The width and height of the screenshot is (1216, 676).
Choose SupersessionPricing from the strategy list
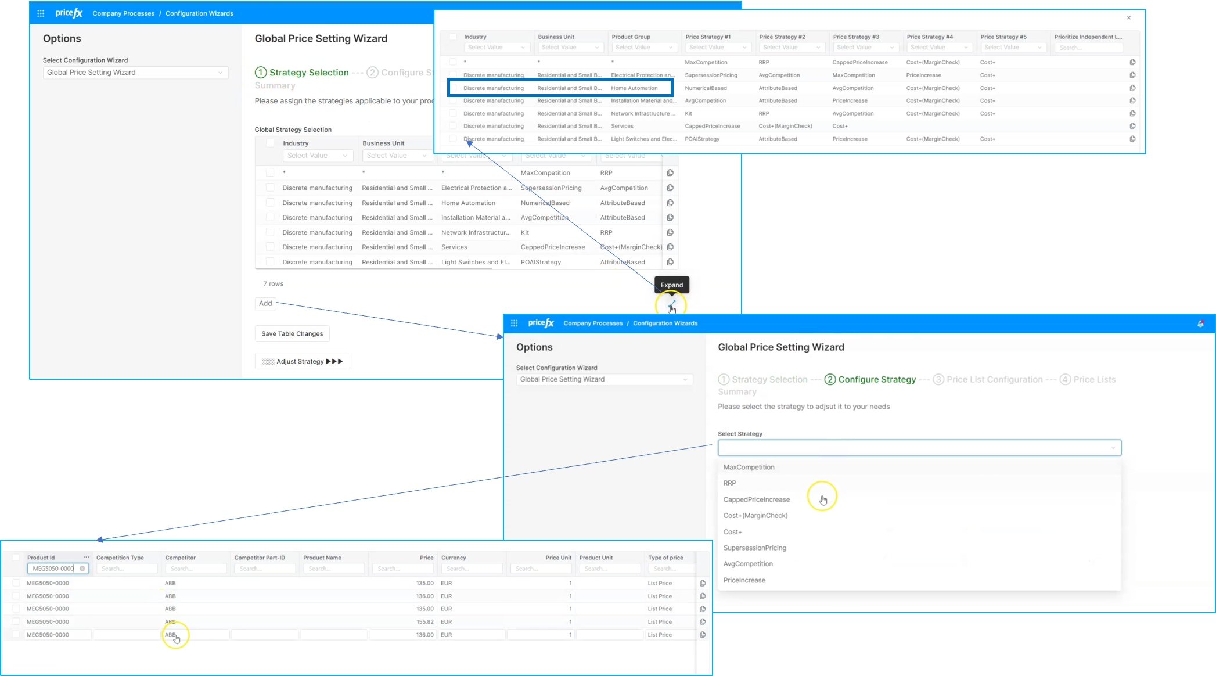[x=919, y=548]
